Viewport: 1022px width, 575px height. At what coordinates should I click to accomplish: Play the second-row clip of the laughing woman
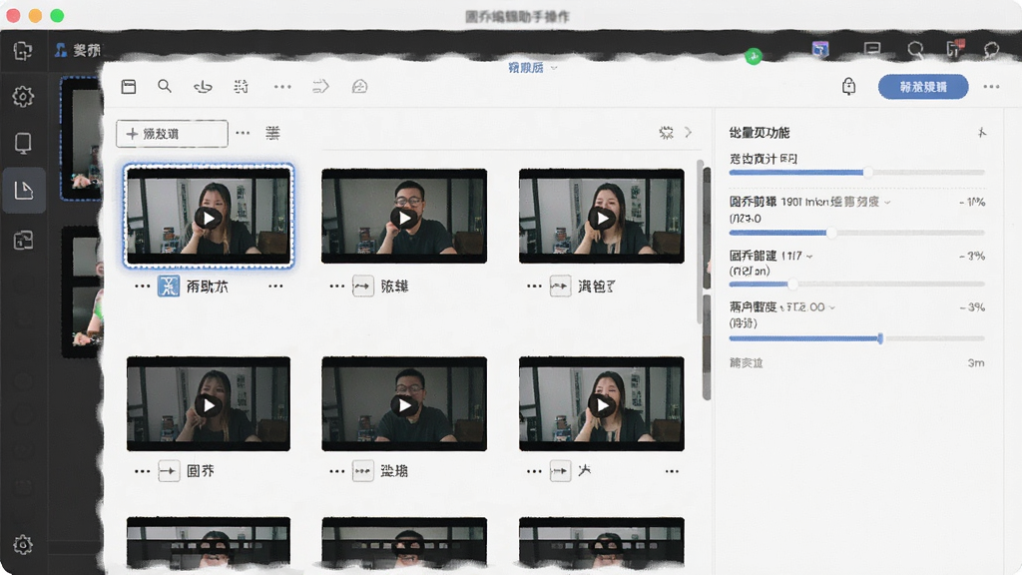tap(602, 405)
